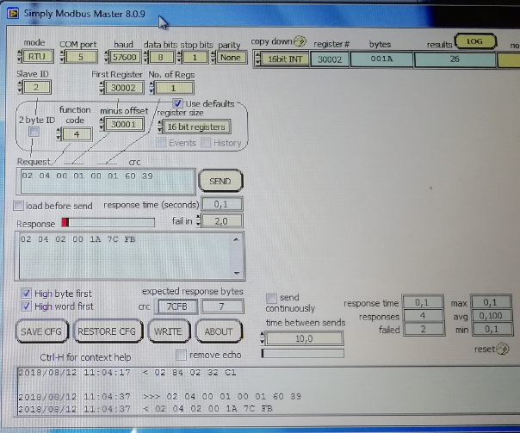The width and height of the screenshot is (520, 433).
Task: Toggle High word first checkbox
Action: pos(26,306)
